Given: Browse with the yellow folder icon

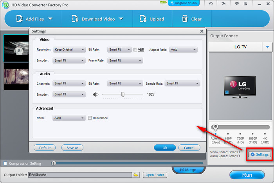Looking at the screenshot, I should tap(136, 175).
